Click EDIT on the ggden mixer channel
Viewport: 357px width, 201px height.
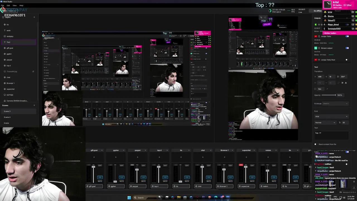pos(122,166)
